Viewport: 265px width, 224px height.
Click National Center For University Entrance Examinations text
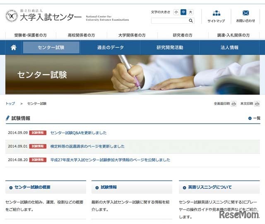click(107, 18)
